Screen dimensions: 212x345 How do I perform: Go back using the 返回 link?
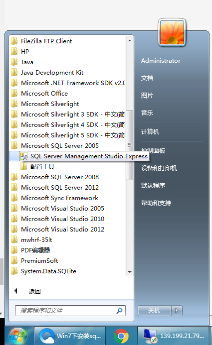[x=34, y=292]
